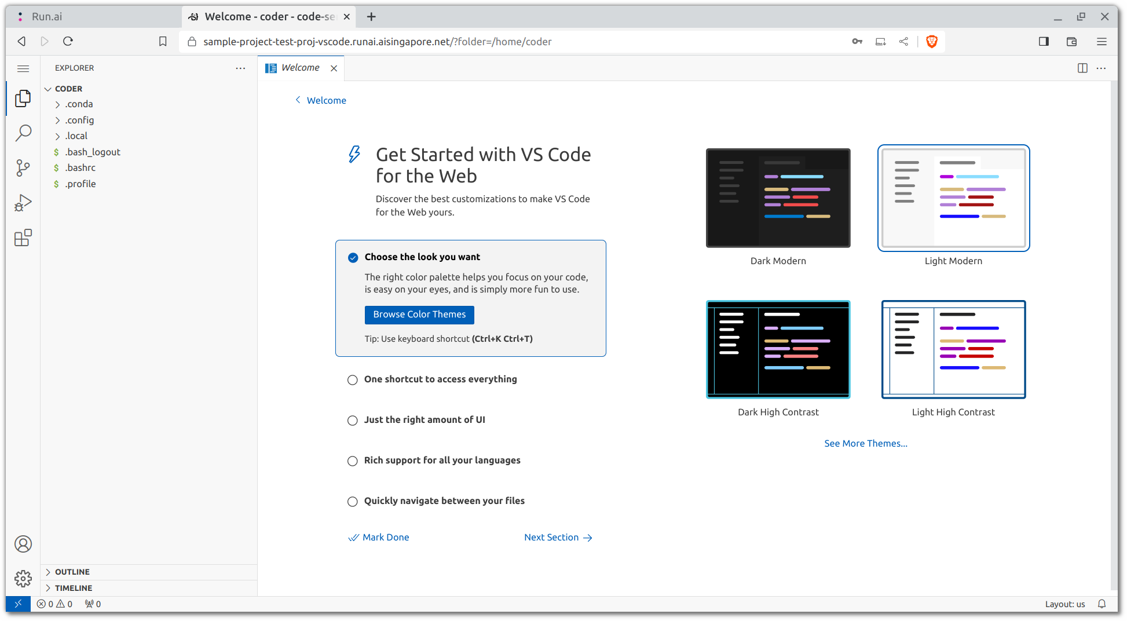Click browser back button
1127x621 pixels.
pos(21,41)
